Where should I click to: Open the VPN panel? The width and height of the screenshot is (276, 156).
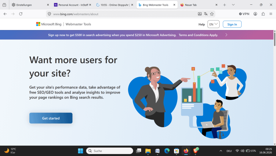coord(244,14)
